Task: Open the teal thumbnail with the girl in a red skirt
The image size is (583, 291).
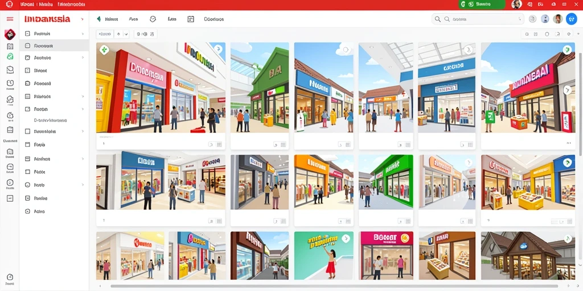Action: (x=324, y=256)
